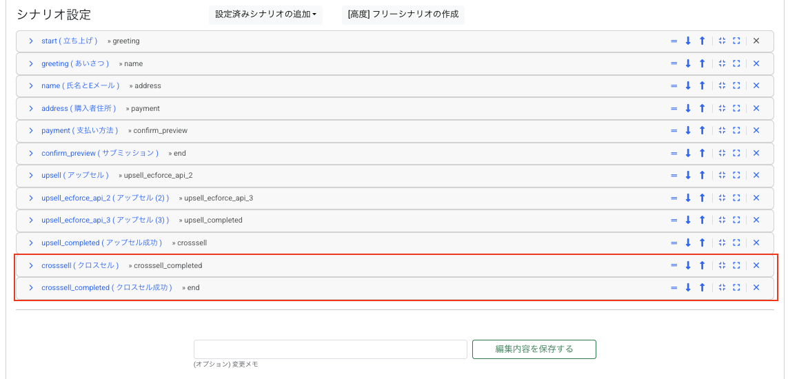Open name ( 氏名とEメール ) link
The height and width of the screenshot is (379, 788).
[81, 86]
